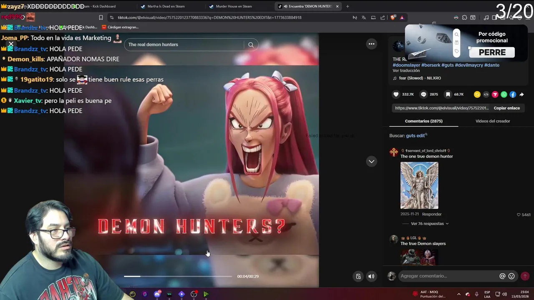Open the Brave Shields lion icon
This screenshot has height=300, width=534.
pyautogui.click(x=393, y=17)
